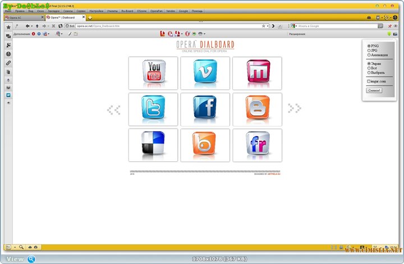The width and height of the screenshot is (404, 264).
Task: Enable the imgur.com checkbox
Action: [x=369, y=81]
